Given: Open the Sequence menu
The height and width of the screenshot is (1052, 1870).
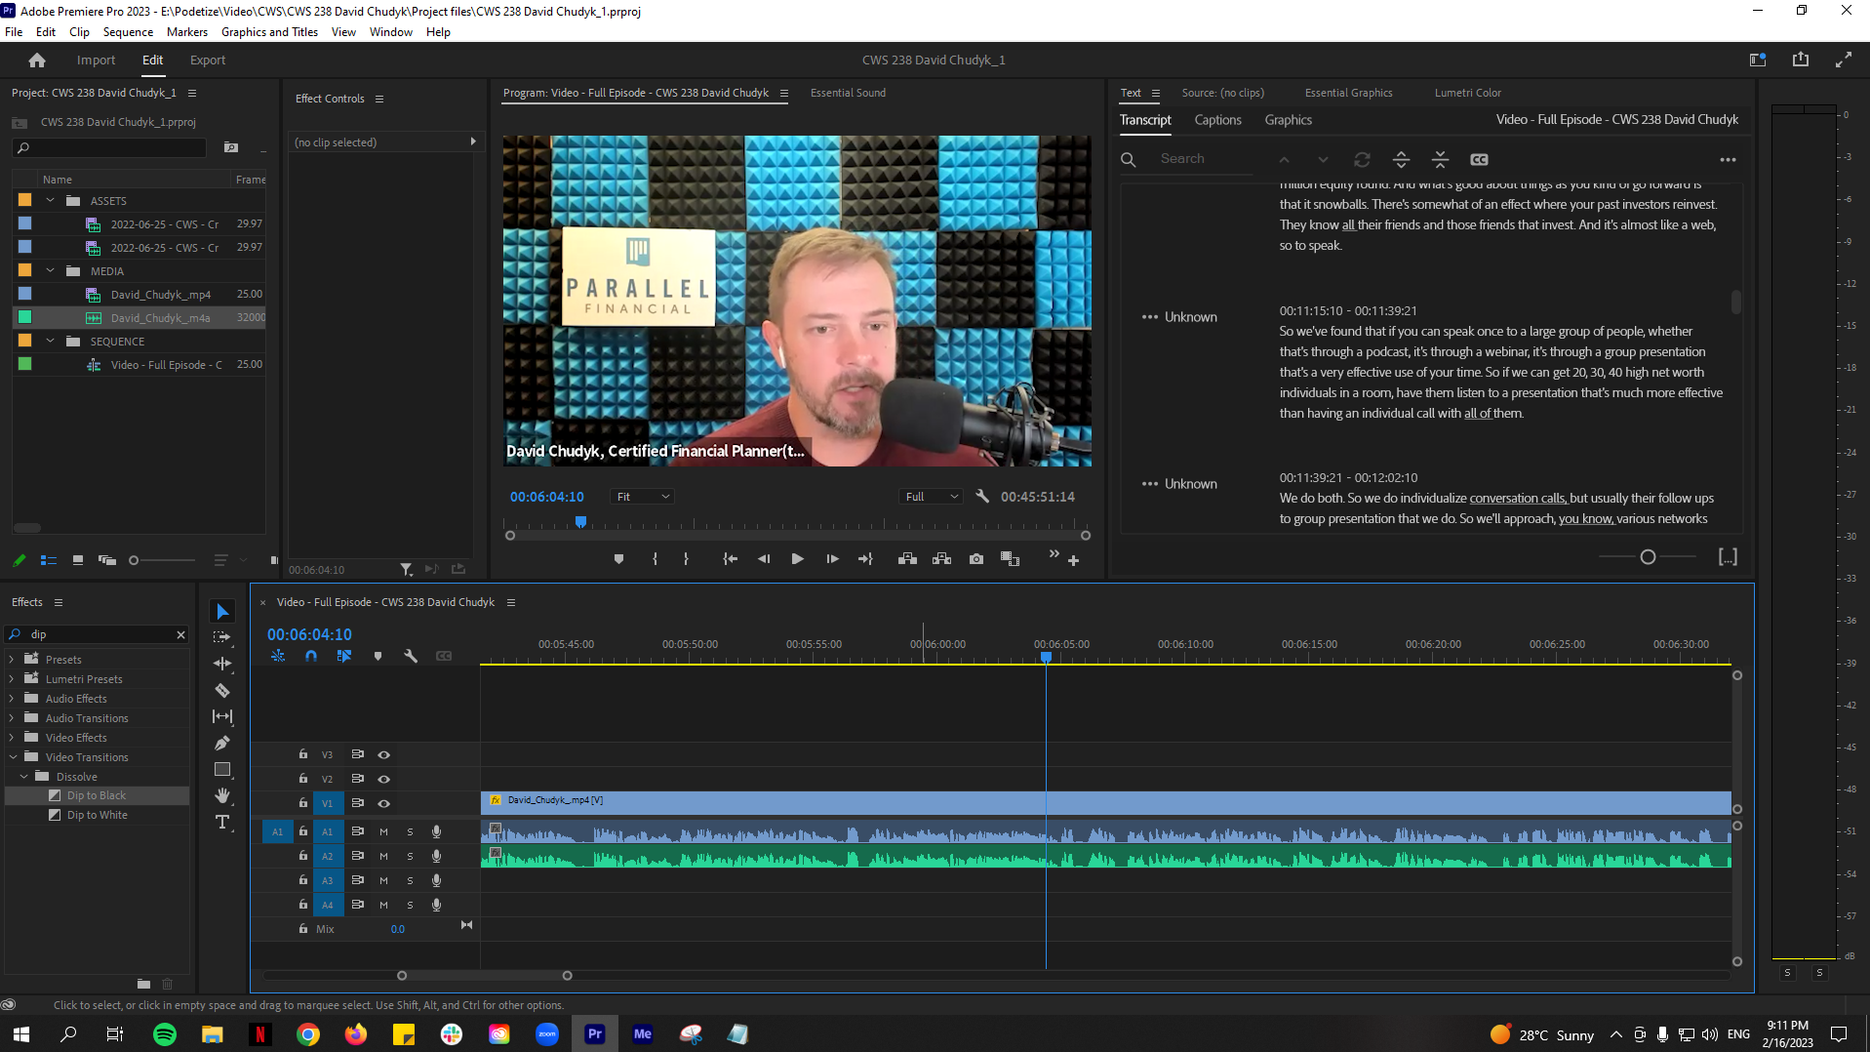Looking at the screenshot, I should (128, 32).
